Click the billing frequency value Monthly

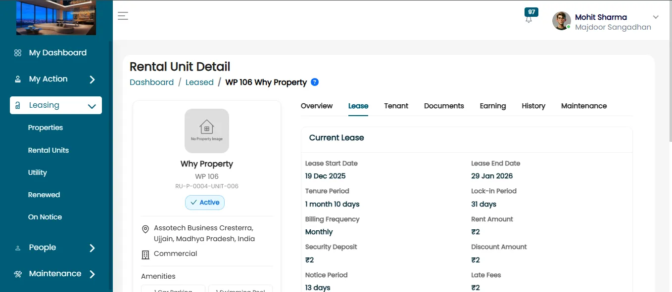click(319, 232)
